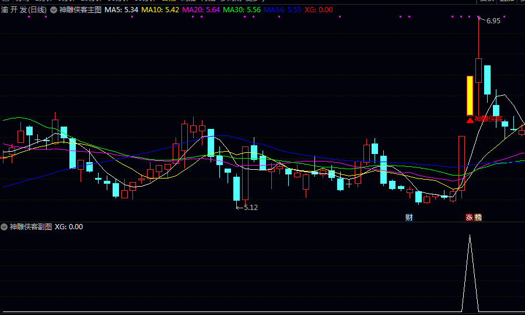Click the red 神雕侠客 signal text
Screen dimensions: 525x315
coord(488,119)
